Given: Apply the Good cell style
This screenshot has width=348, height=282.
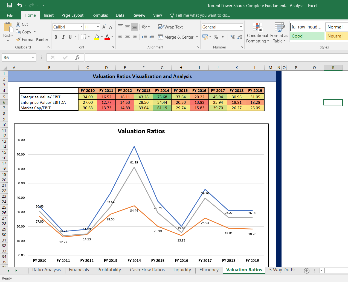Looking at the screenshot, I should (x=307, y=36).
